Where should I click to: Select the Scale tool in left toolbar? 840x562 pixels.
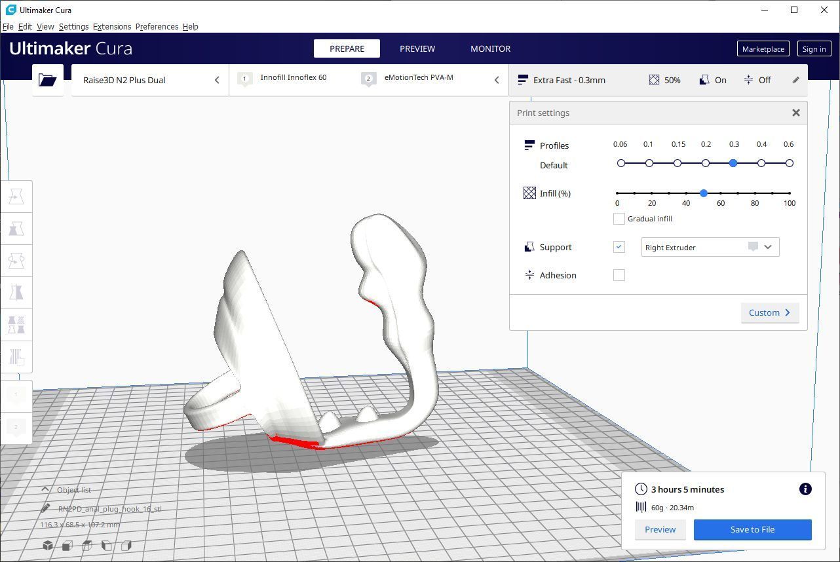tap(16, 228)
